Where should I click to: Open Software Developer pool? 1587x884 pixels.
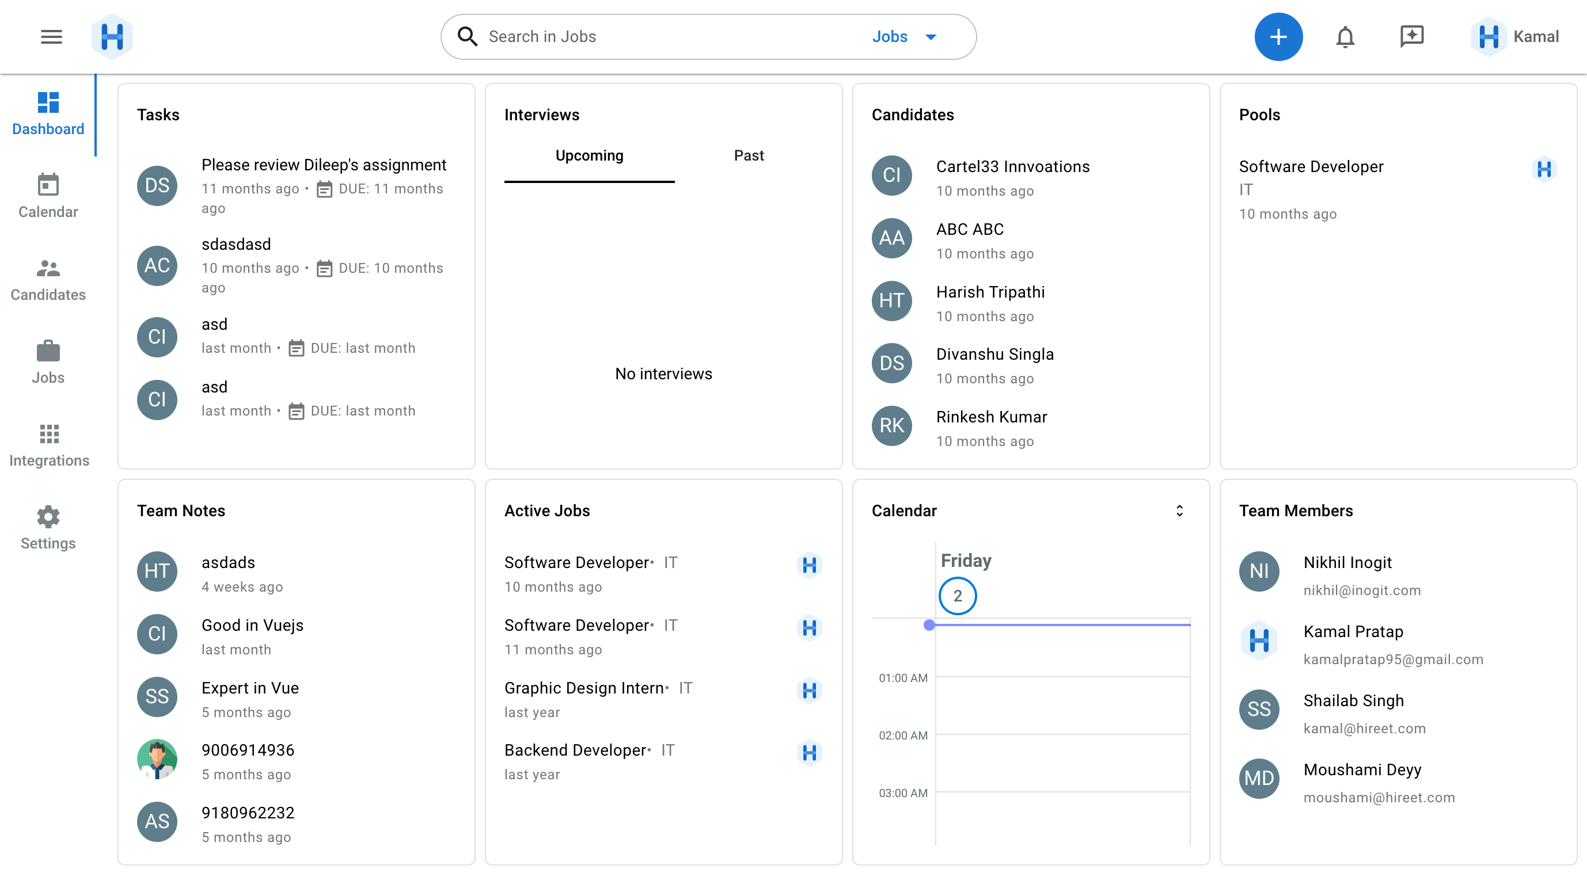[x=1311, y=167]
